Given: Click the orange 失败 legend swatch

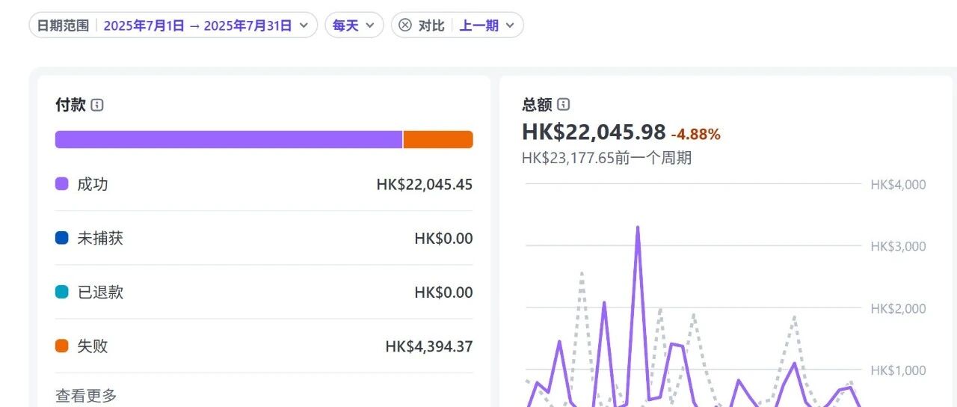Looking at the screenshot, I should click(x=62, y=346).
